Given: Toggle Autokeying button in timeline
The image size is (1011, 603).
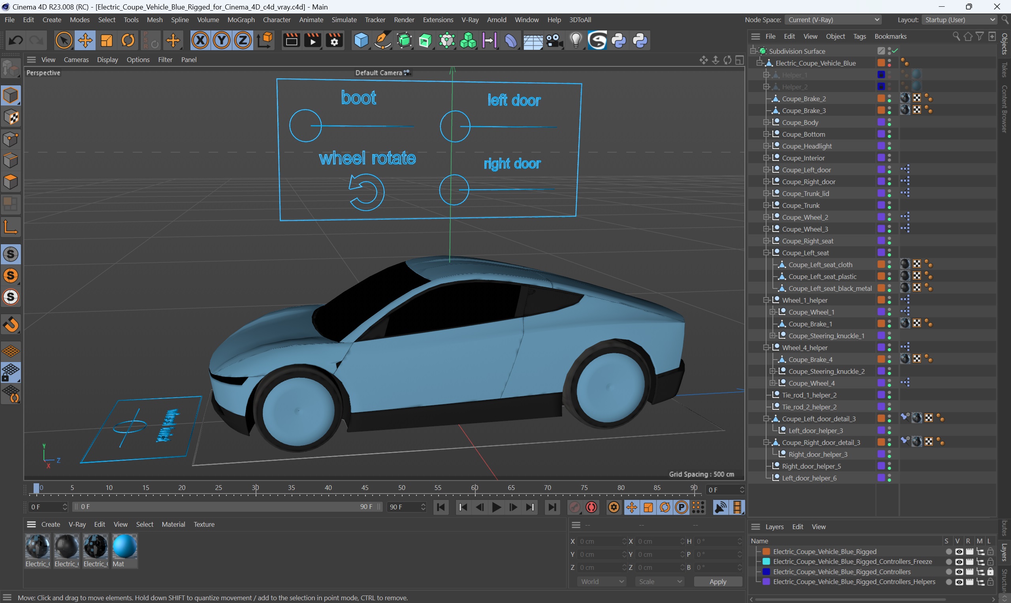Looking at the screenshot, I should click(x=591, y=507).
